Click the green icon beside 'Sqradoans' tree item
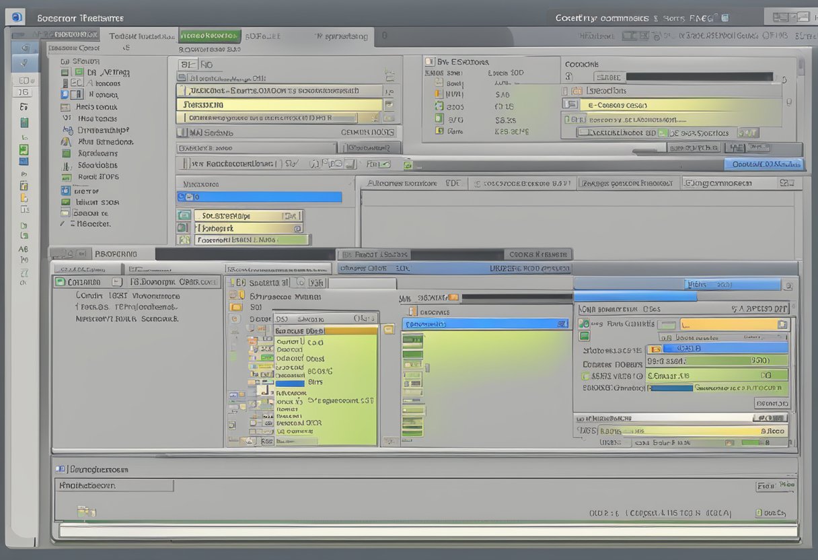Viewport: 818px width, 560px height. point(66,153)
